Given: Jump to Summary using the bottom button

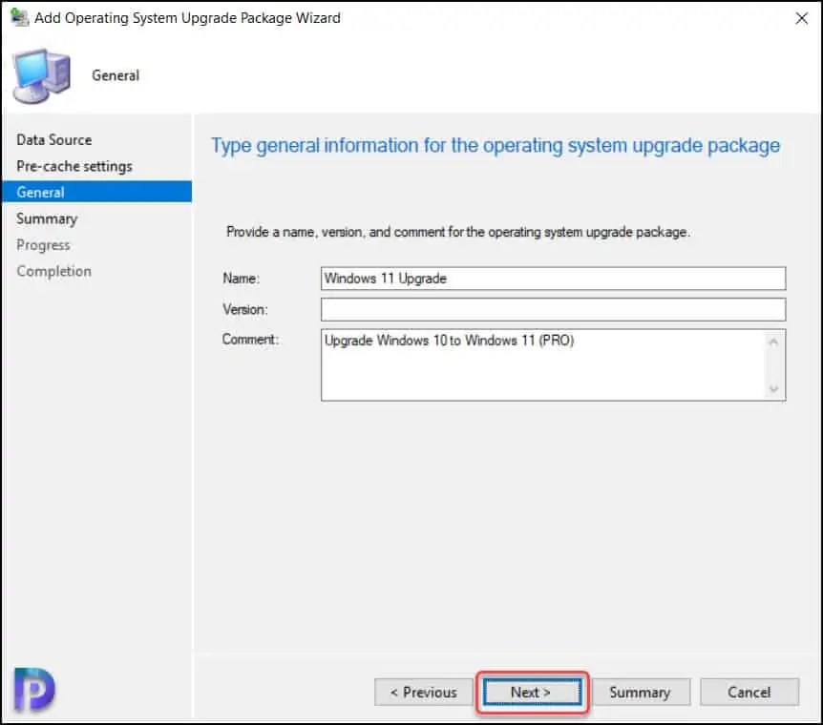Looking at the screenshot, I should coord(641,693).
